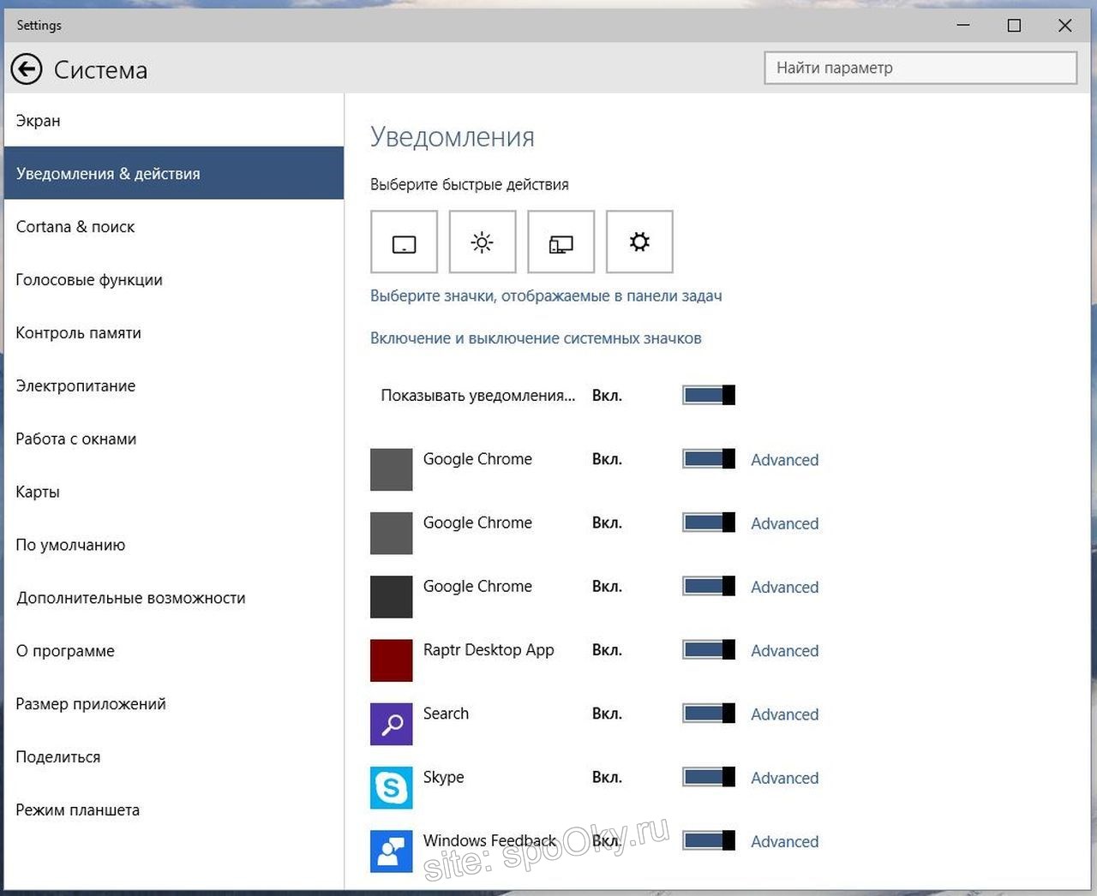Disable Skype notifications switch
This screenshot has height=896, width=1097.
709,777
